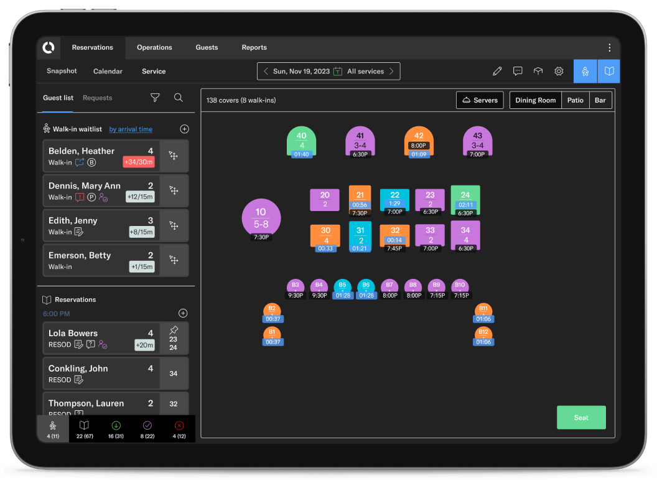657x480 pixels.
Task: Click the Servers button
Action: (x=480, y=100)
